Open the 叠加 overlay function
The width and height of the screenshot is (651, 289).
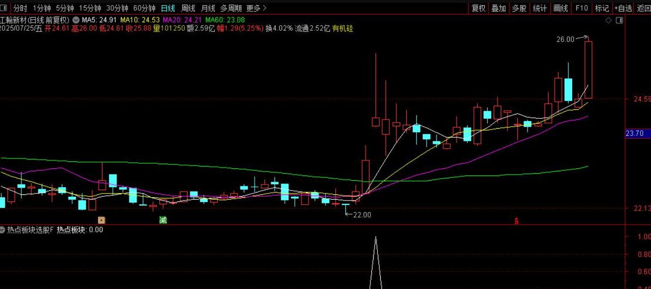499,8
